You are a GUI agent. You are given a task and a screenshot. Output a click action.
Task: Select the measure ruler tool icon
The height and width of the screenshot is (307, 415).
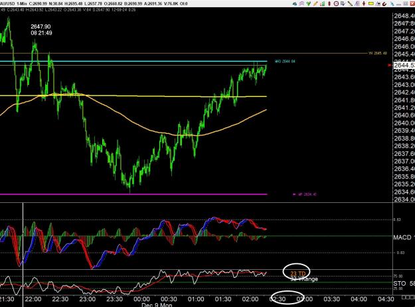tap(378, 4)
